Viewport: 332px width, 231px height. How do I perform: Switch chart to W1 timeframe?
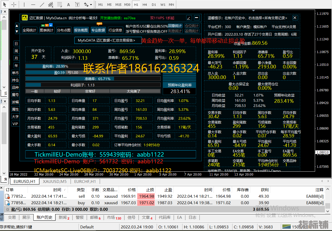(x=163, y=5)
